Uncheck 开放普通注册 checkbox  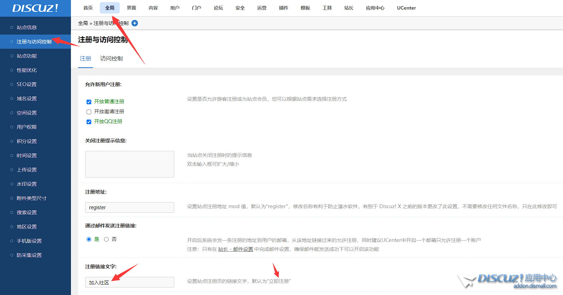point(89,102)
